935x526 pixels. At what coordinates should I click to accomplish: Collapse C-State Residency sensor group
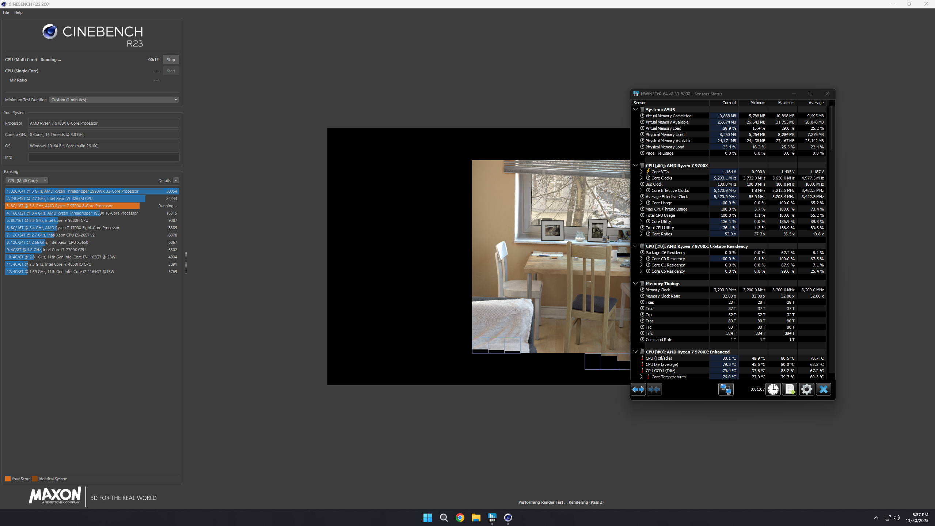tap(635, 246)
